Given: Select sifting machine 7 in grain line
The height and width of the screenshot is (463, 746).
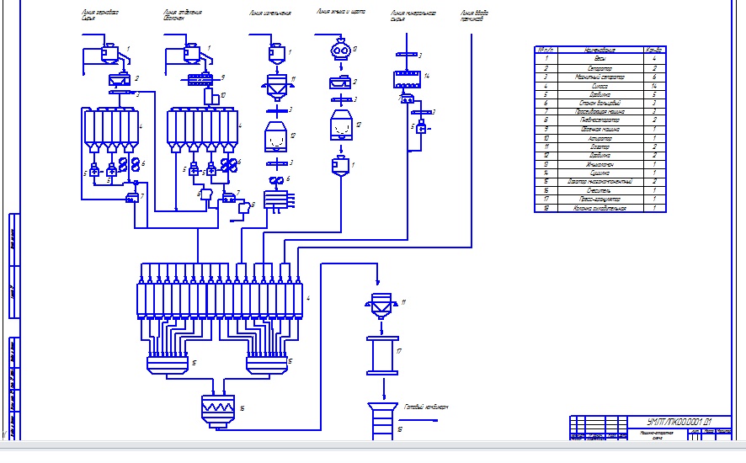Looking at the screenshot, I should click(x=132, y=197).
